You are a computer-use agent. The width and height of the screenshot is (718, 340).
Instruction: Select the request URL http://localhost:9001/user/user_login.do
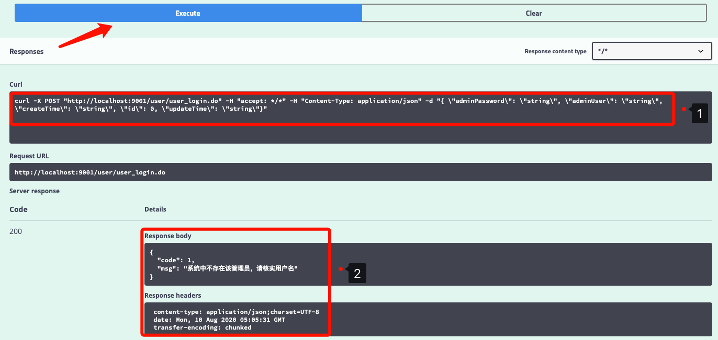pos(90,172)
